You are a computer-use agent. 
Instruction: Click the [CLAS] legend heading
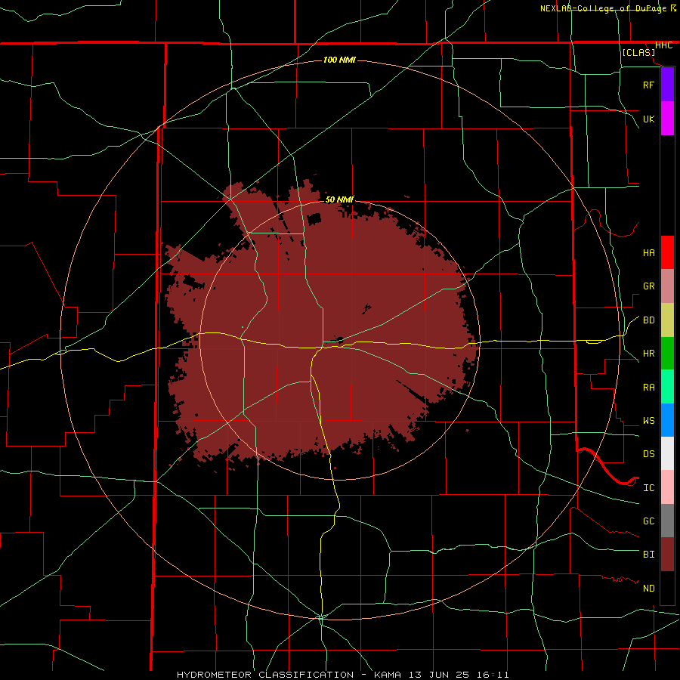tap(638, 52)
